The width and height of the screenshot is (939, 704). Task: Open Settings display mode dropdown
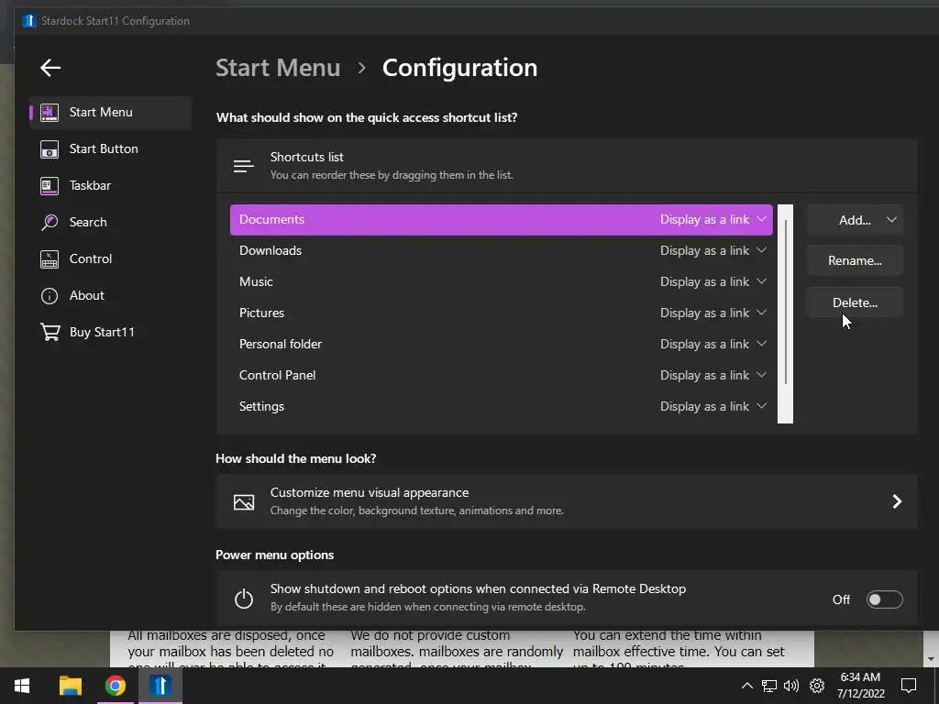point(713,406)
